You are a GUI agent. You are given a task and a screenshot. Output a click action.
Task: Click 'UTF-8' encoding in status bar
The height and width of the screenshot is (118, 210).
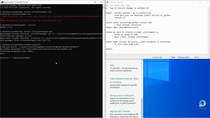(197, 57)
